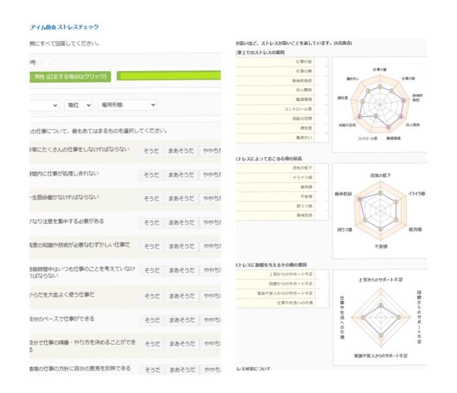Open the 職位 dropdown
The image size is (457, 393).
[x=78, y=104]
